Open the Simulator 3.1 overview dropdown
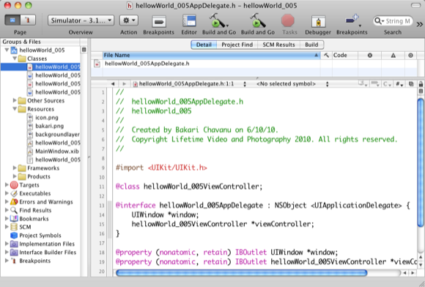 (x=81, y=20)
